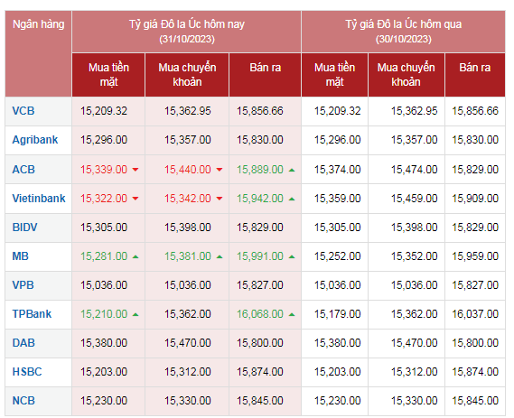The height and width of the screenshot is (418, 514).
Task: Select VCB today's cash buy value 15,209.32
Action: (x=104, y=111)
